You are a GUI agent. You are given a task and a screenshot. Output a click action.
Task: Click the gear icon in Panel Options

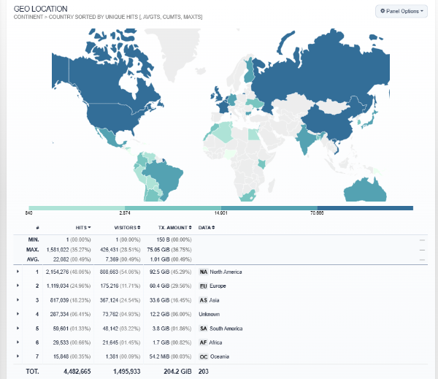[x=383, y=11]
